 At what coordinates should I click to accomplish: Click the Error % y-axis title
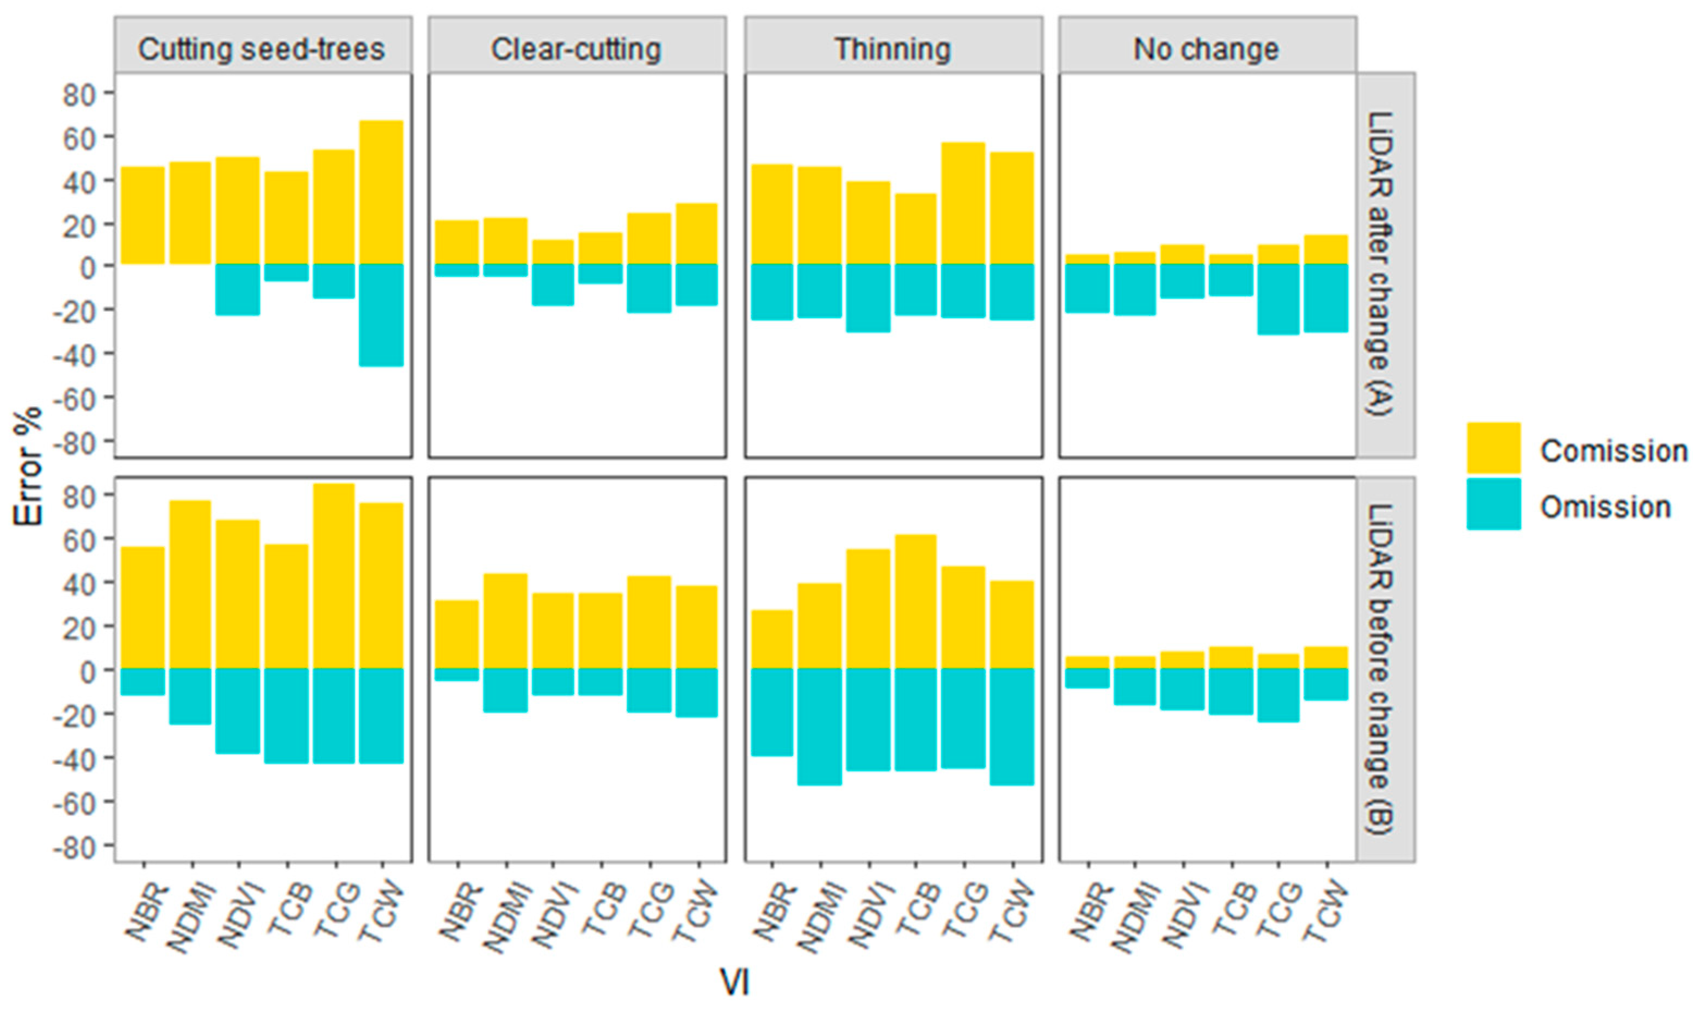pos(28,467)
